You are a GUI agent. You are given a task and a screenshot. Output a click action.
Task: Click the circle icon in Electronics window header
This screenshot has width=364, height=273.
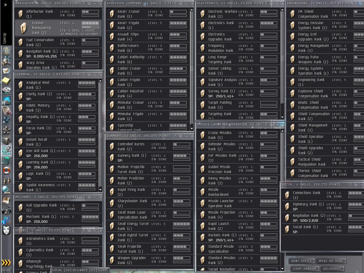tap(271, 3)
